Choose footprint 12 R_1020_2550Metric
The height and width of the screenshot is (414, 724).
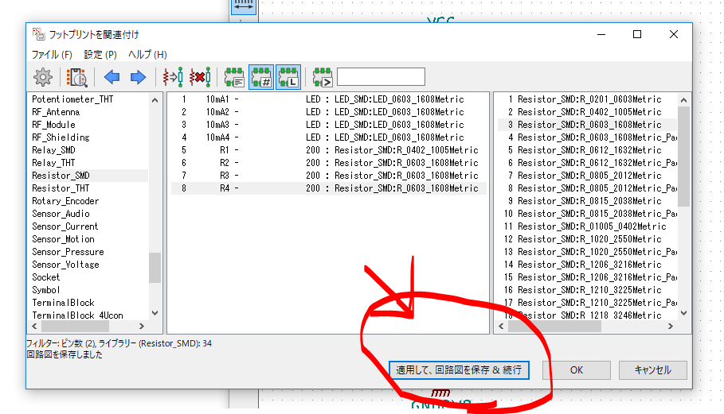[x=587, y=239]
